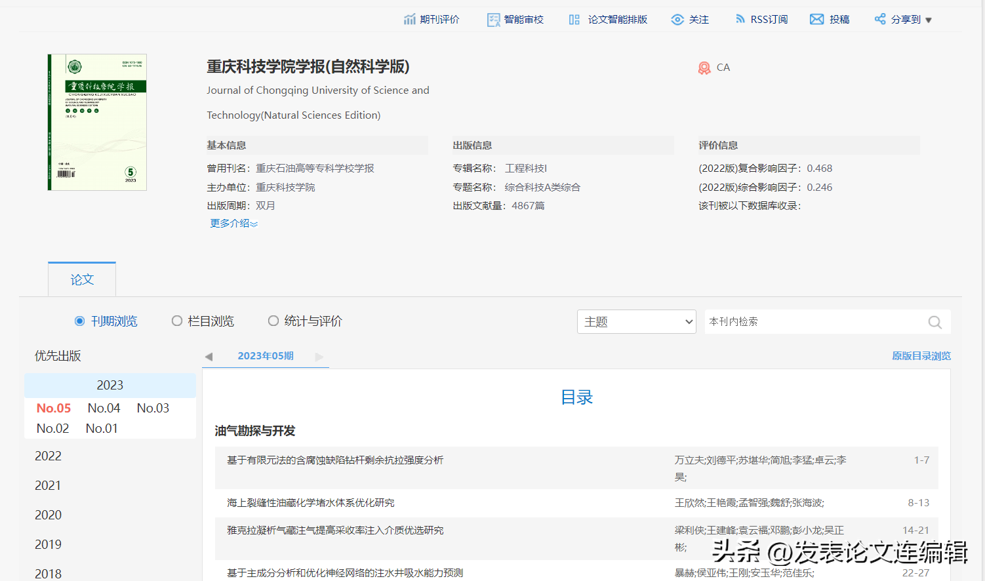The image size is (985, 581).
Task: Click the 论文智能排版 layout icon
Action: click(574, 20)
